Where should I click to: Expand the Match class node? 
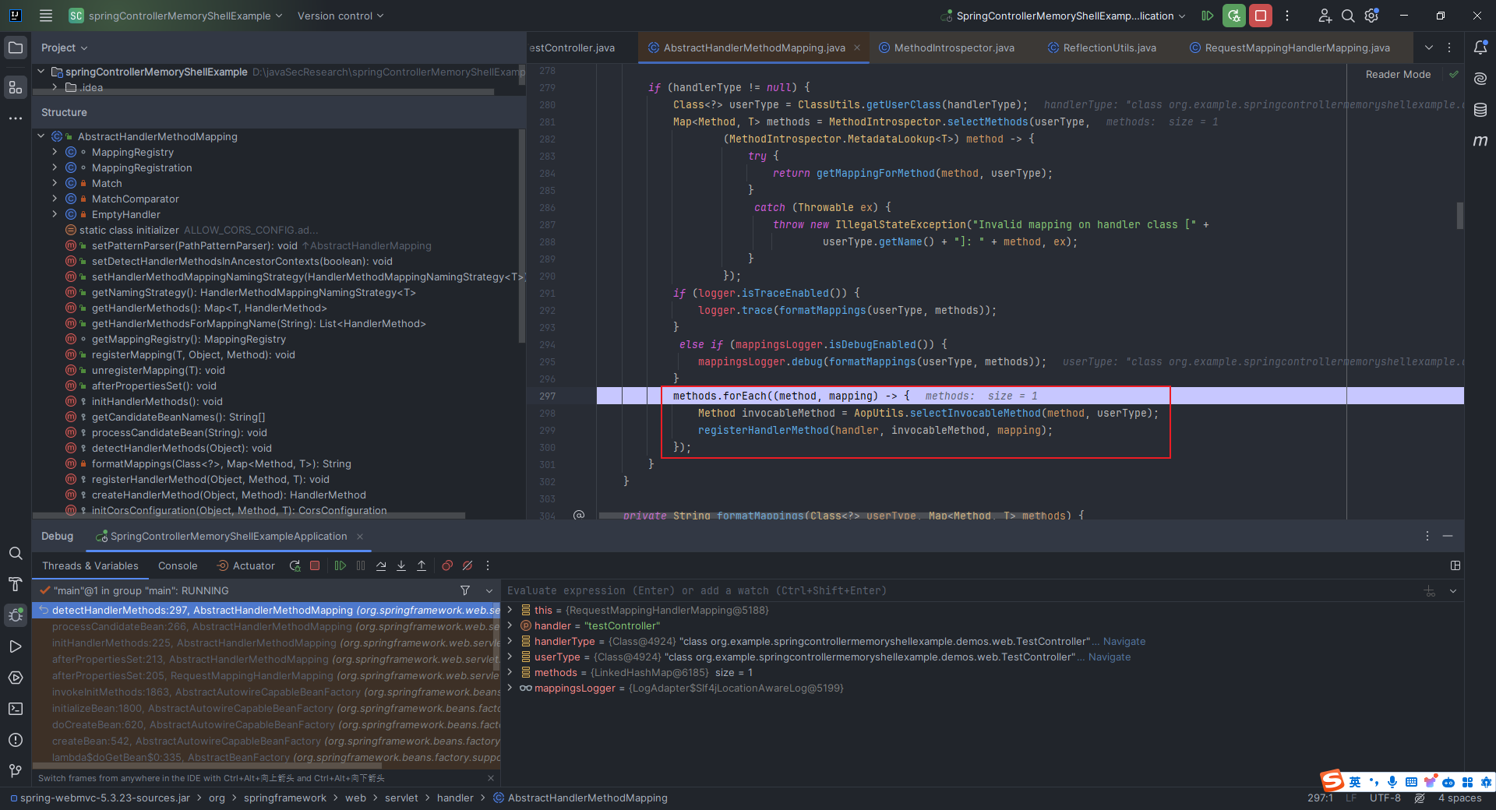(x=55, y=184)
